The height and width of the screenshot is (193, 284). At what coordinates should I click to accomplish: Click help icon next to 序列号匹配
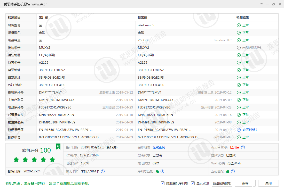[x=162, y=171]
